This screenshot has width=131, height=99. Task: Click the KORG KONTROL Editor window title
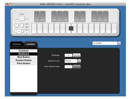(x=65, y=4)
